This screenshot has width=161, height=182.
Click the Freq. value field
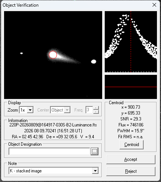89,110
